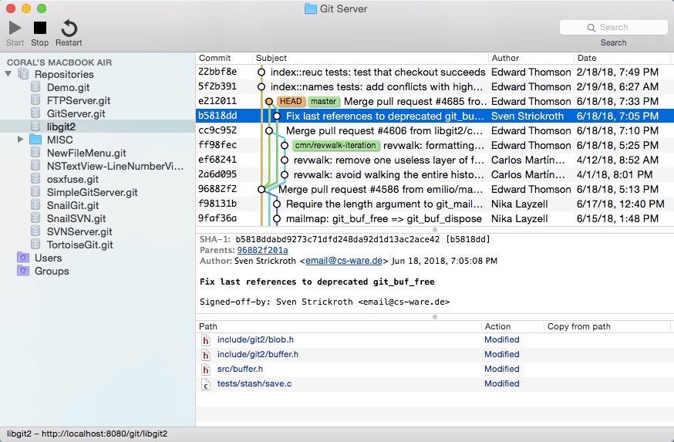674x442 pixels.
Task: Click the Path column header
Action: (339, 326)
